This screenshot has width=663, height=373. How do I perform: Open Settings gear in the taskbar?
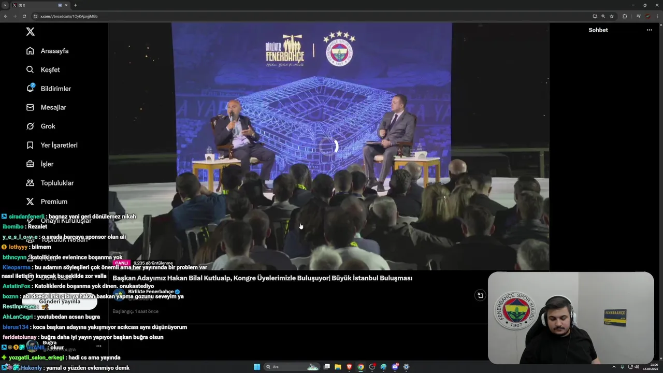coord(406,367)
